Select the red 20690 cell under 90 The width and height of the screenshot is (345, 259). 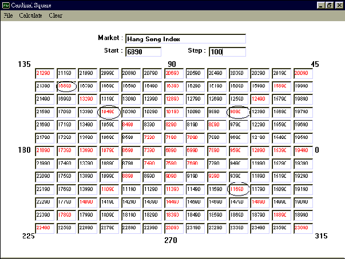(x=172, y=73)
